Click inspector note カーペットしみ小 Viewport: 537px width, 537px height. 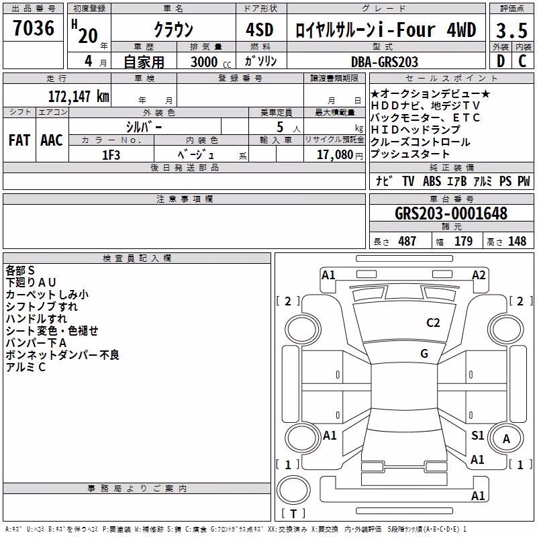(x=47, y=294)
